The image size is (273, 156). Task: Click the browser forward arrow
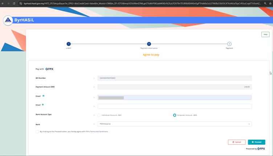(x=8, y=3)
